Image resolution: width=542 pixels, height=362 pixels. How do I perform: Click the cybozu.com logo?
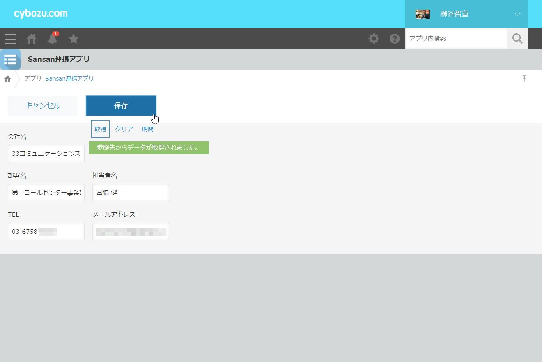(41, 14)
